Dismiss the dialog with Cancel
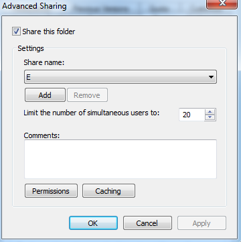The width and height of the screenshot is (241, 242). pos(147,223)
